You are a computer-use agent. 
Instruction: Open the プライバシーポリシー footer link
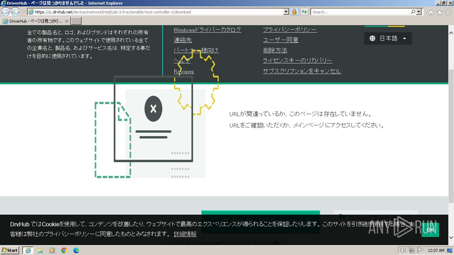[x=290, y=30]
